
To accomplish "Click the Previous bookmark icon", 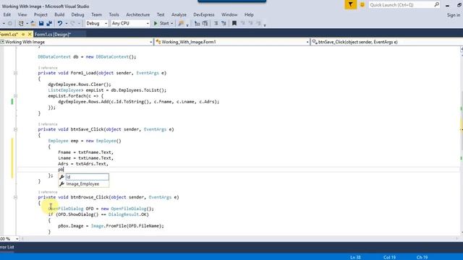I will pos(243,23).
